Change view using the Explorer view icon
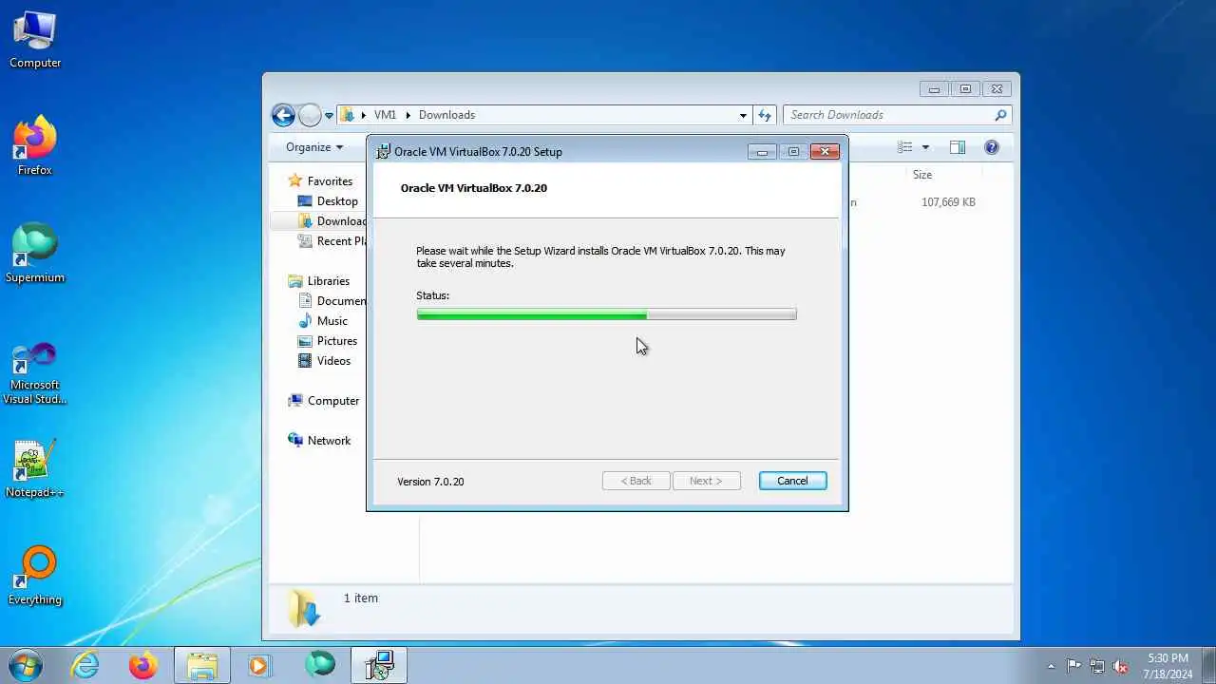This screenshot has height=684, width=1216. (905, 147)
